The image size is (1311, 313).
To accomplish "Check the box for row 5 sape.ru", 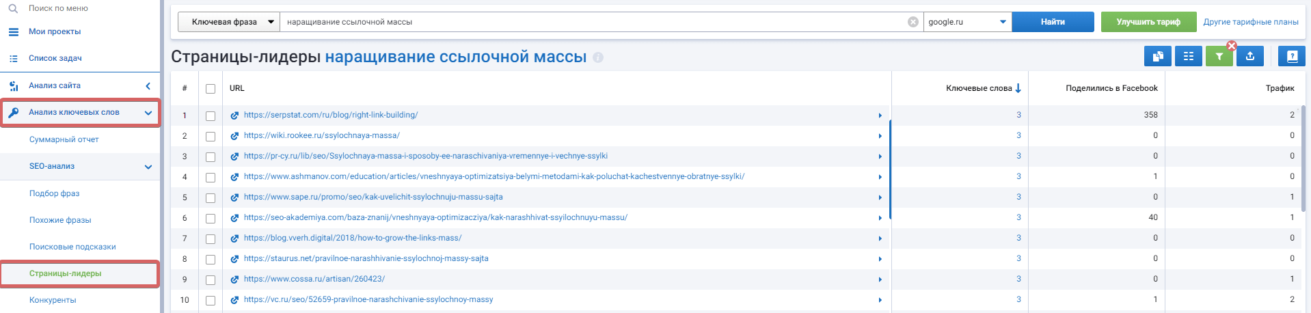I will [211, 198].
